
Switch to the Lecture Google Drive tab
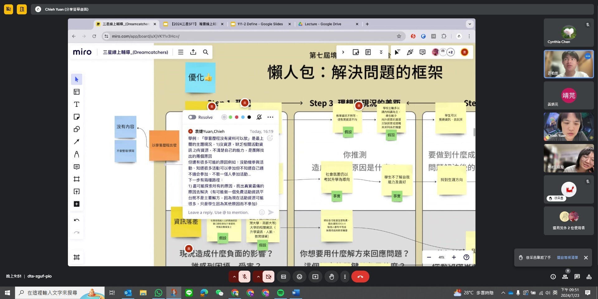[323, 24]
